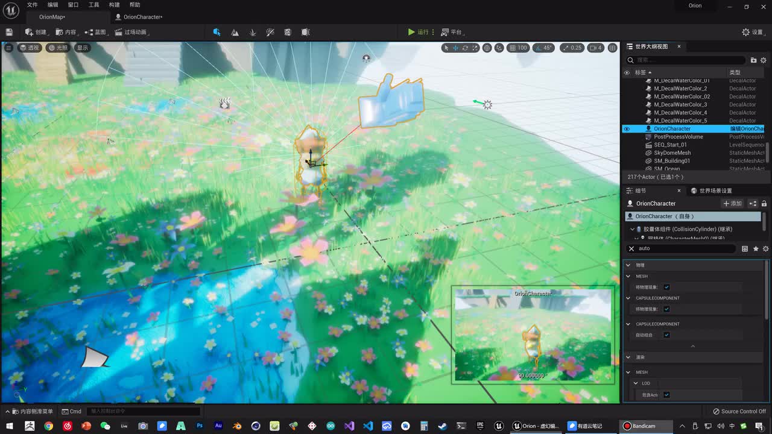772x434 pixels.
Task: Collapse advanced properties arrow under 自动结合
Action: click(x=692, y=346)
